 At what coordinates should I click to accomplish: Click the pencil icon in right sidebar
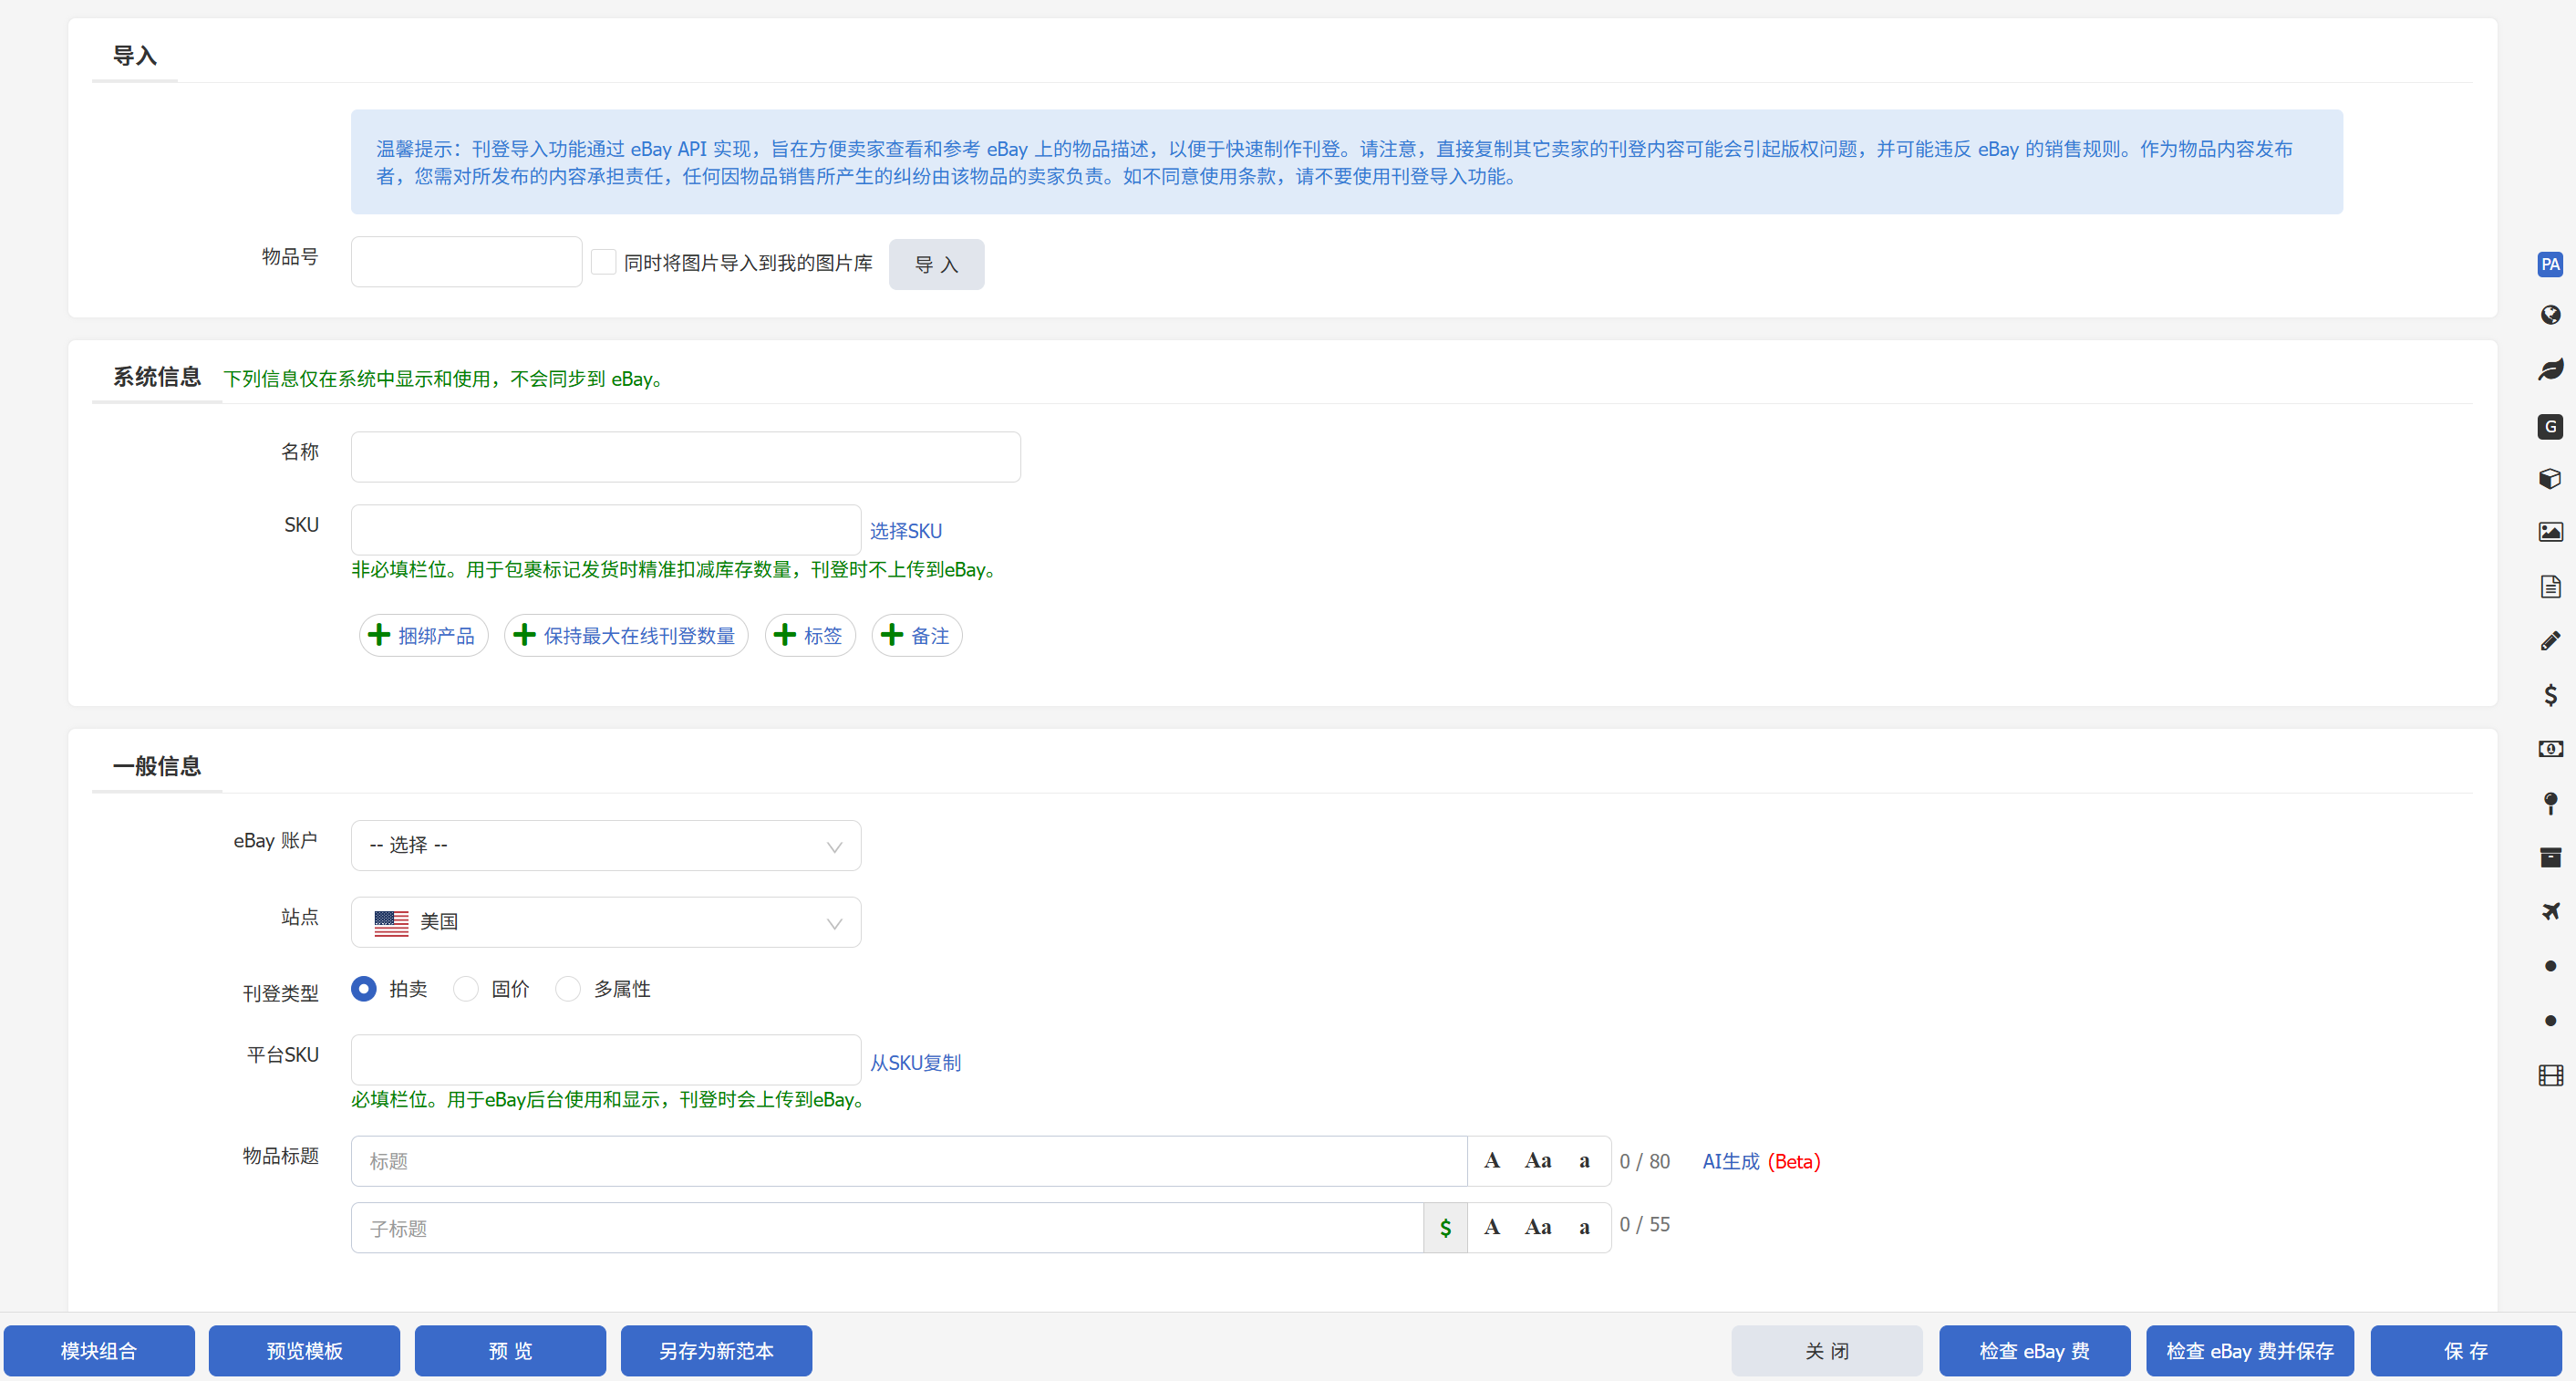tap(2550, 641)
